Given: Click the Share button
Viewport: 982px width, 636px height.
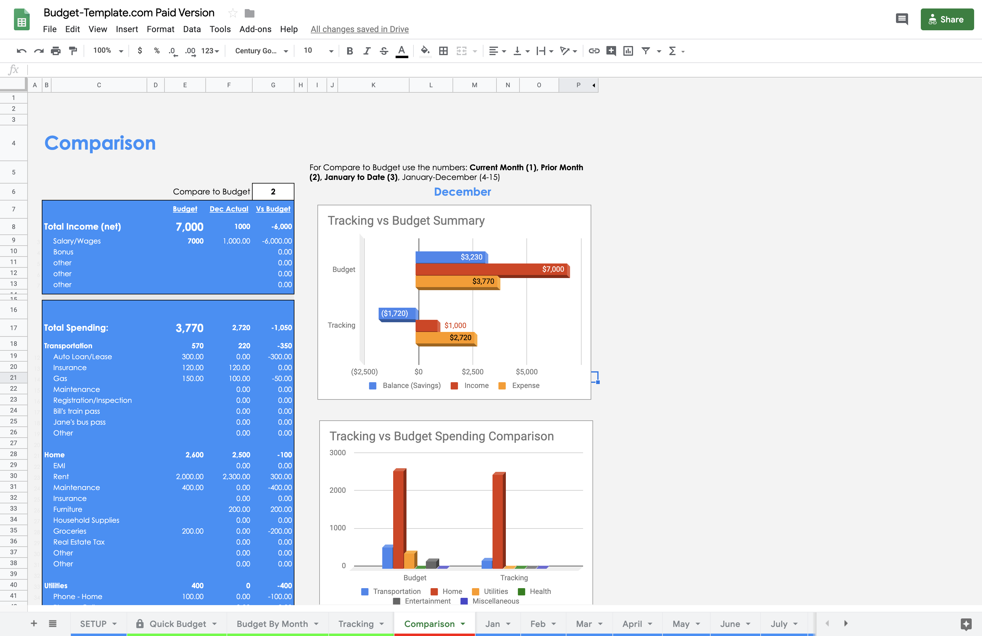Looking at the screenshot, I should 947,19.
